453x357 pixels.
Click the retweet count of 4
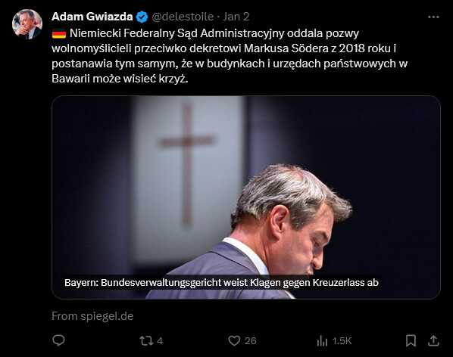[160, 341]
